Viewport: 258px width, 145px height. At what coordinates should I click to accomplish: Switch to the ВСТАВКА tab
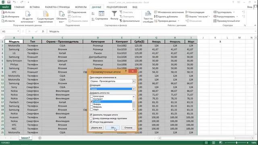[35, 7]
